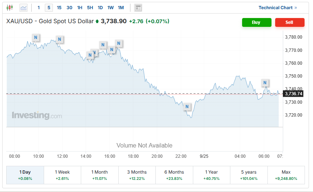Click the 3,736.74 price label on axis
Viewport: 313px width, 192px height.
point(294,94)
